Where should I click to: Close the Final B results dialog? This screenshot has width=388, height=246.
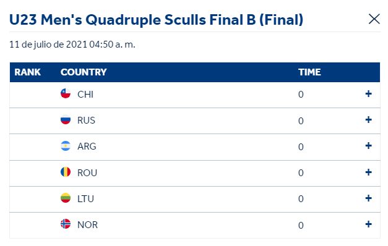click(374, 19)
